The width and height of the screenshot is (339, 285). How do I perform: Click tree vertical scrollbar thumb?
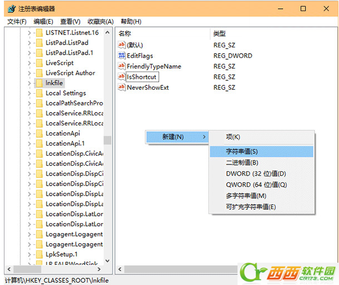(108, 140)
